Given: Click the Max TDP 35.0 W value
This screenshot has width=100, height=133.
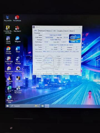Looking at the screenshot, I should click(66, 37).
